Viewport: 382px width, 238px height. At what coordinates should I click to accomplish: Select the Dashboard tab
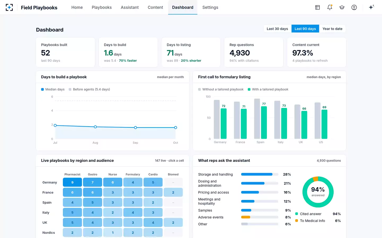pos(183,7)
